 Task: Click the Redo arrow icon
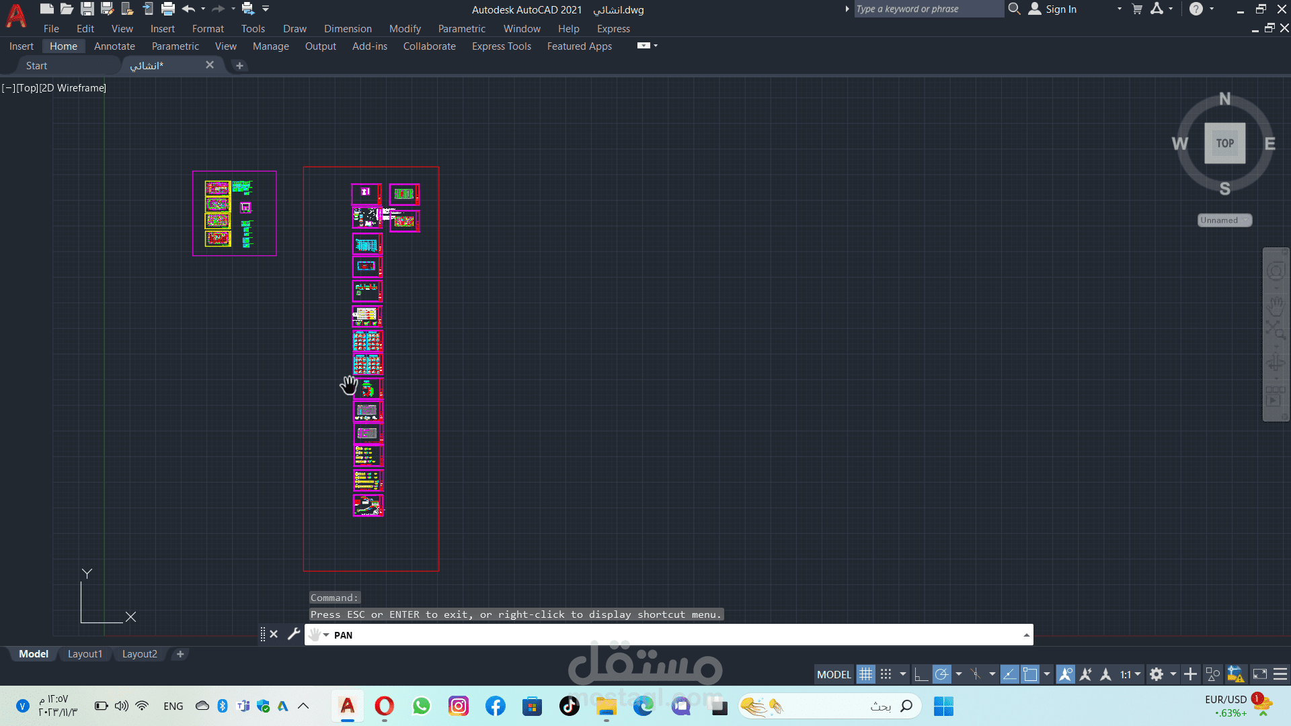218,9
